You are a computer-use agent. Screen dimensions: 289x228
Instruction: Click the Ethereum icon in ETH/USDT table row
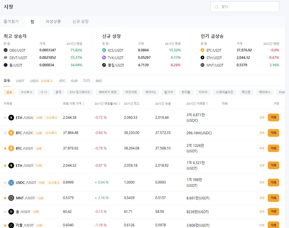11,165
